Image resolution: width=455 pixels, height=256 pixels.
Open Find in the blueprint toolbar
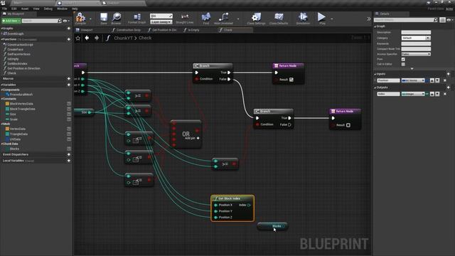[x=205, y=18]
